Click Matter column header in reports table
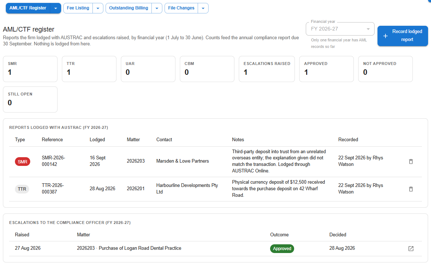The image size is (431, 265). click(133, 139)
